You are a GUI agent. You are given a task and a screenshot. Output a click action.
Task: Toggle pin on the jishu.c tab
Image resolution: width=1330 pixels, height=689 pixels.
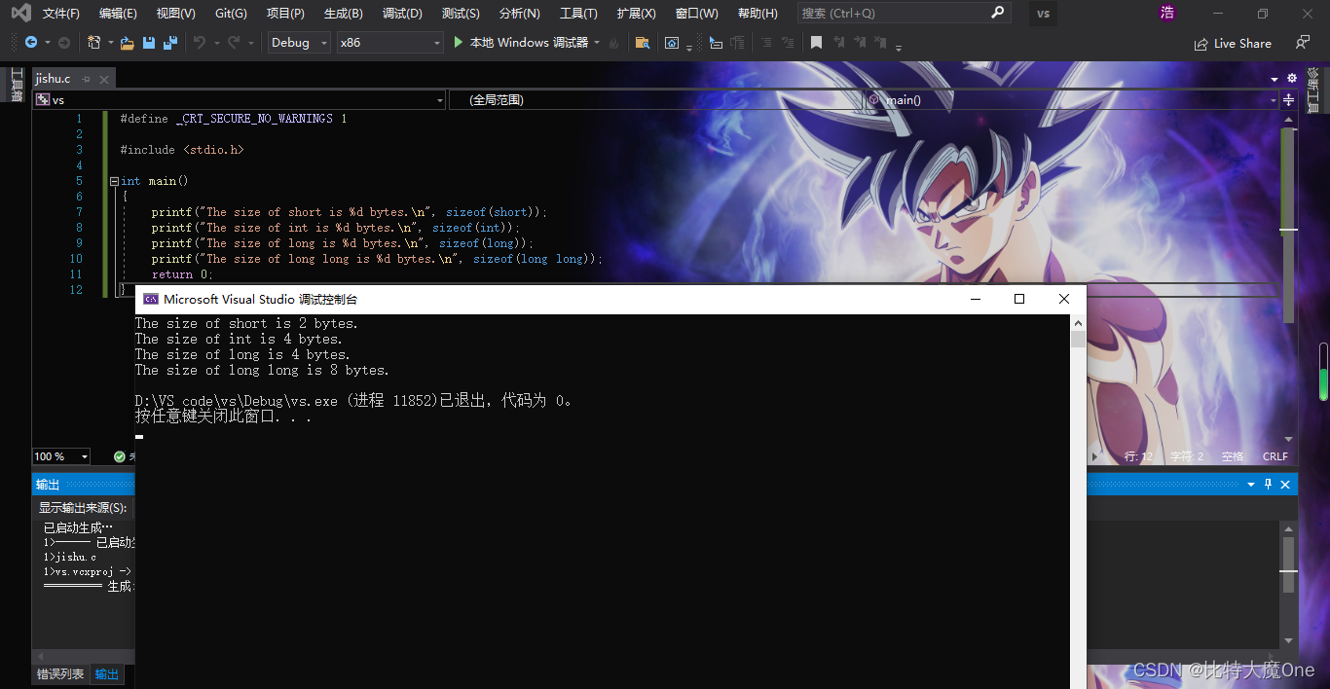pos(86,79)
